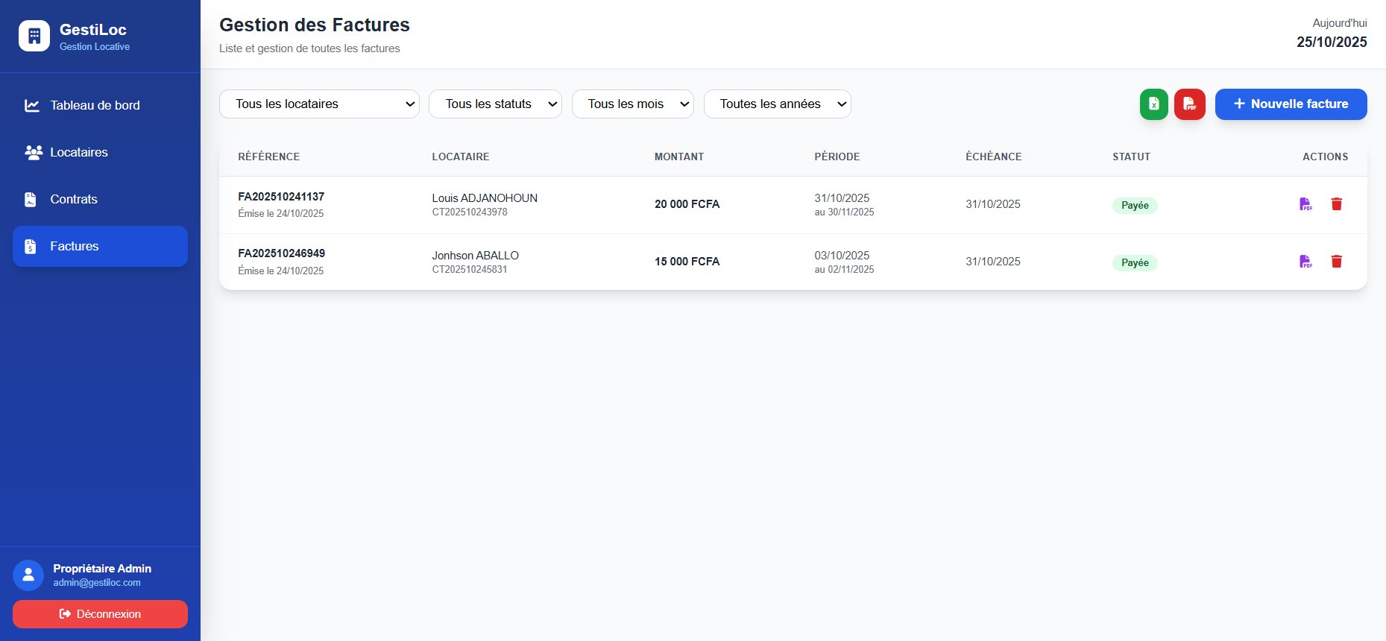Open the 'Tous les mois' month filter

click(x=632, y=104)
